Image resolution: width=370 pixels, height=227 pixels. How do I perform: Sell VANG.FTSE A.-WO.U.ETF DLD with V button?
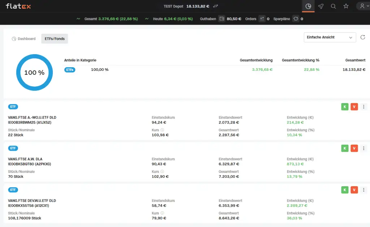pyautogui.click(x=354, y=107)
